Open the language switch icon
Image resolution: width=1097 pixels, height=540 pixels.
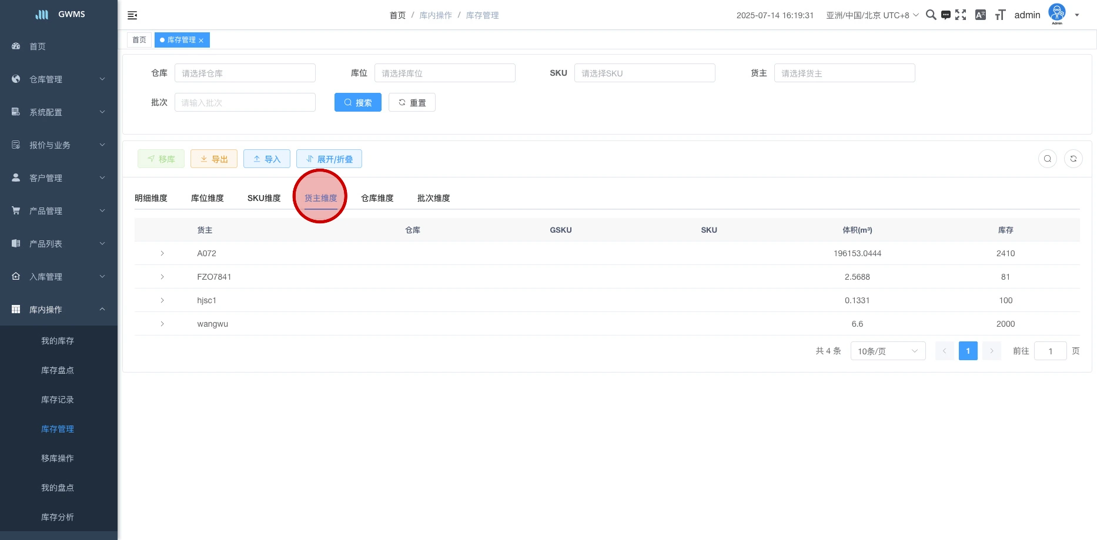pos(980,15)
